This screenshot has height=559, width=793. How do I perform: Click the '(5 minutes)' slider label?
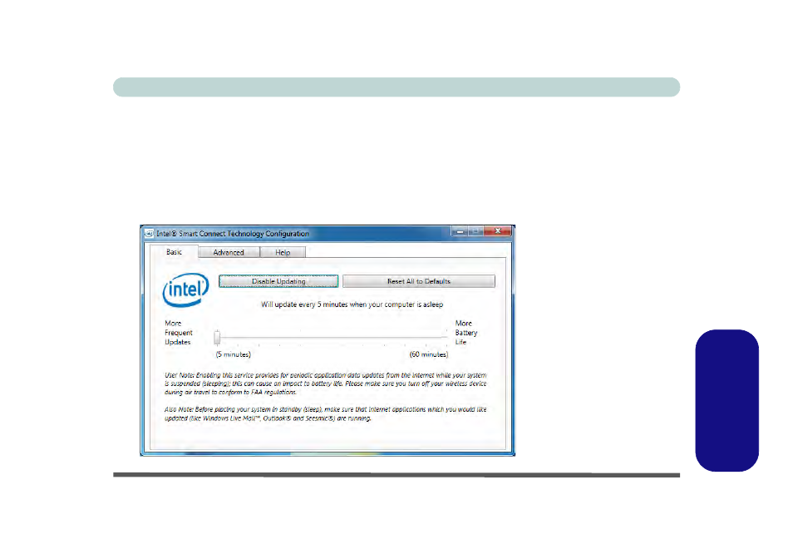click(233, 354)
